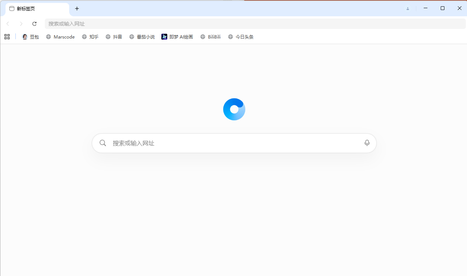This screenshot has height=276, width=467.
Task: Open the 抖音 bookmark
Action: (x=114, y=37)
